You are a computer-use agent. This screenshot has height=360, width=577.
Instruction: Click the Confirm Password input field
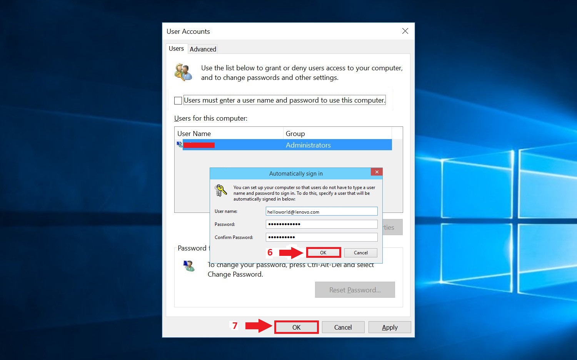point(321,237)
